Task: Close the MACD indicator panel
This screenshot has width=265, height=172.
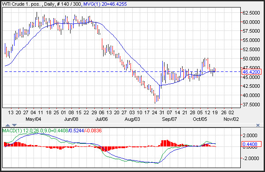Action: coord(258,125)
